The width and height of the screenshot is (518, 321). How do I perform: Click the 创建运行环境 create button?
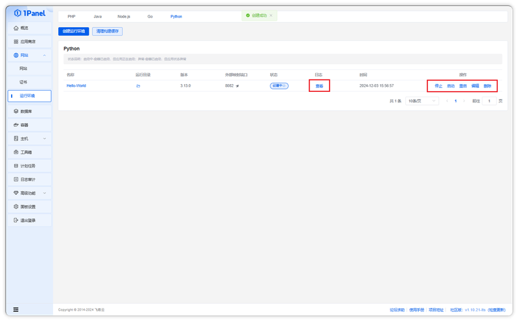click(x=74, y=31)
